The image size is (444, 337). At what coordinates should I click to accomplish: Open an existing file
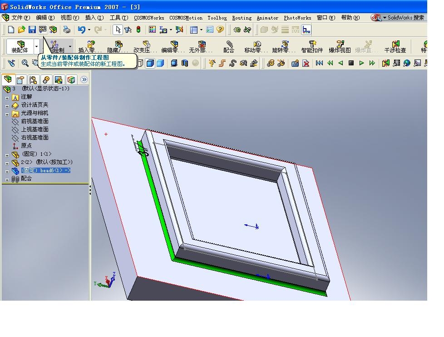point(21,30)
